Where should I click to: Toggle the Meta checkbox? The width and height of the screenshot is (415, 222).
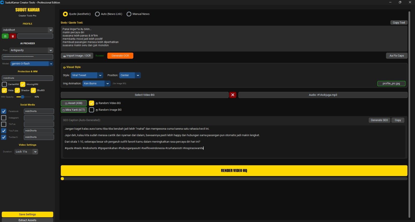click(x=4, y=90)
